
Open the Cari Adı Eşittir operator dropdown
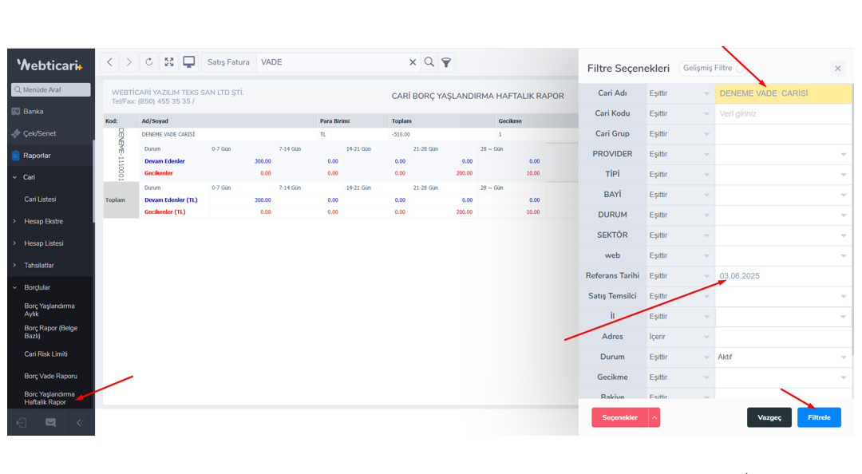[x=680, y=93]
